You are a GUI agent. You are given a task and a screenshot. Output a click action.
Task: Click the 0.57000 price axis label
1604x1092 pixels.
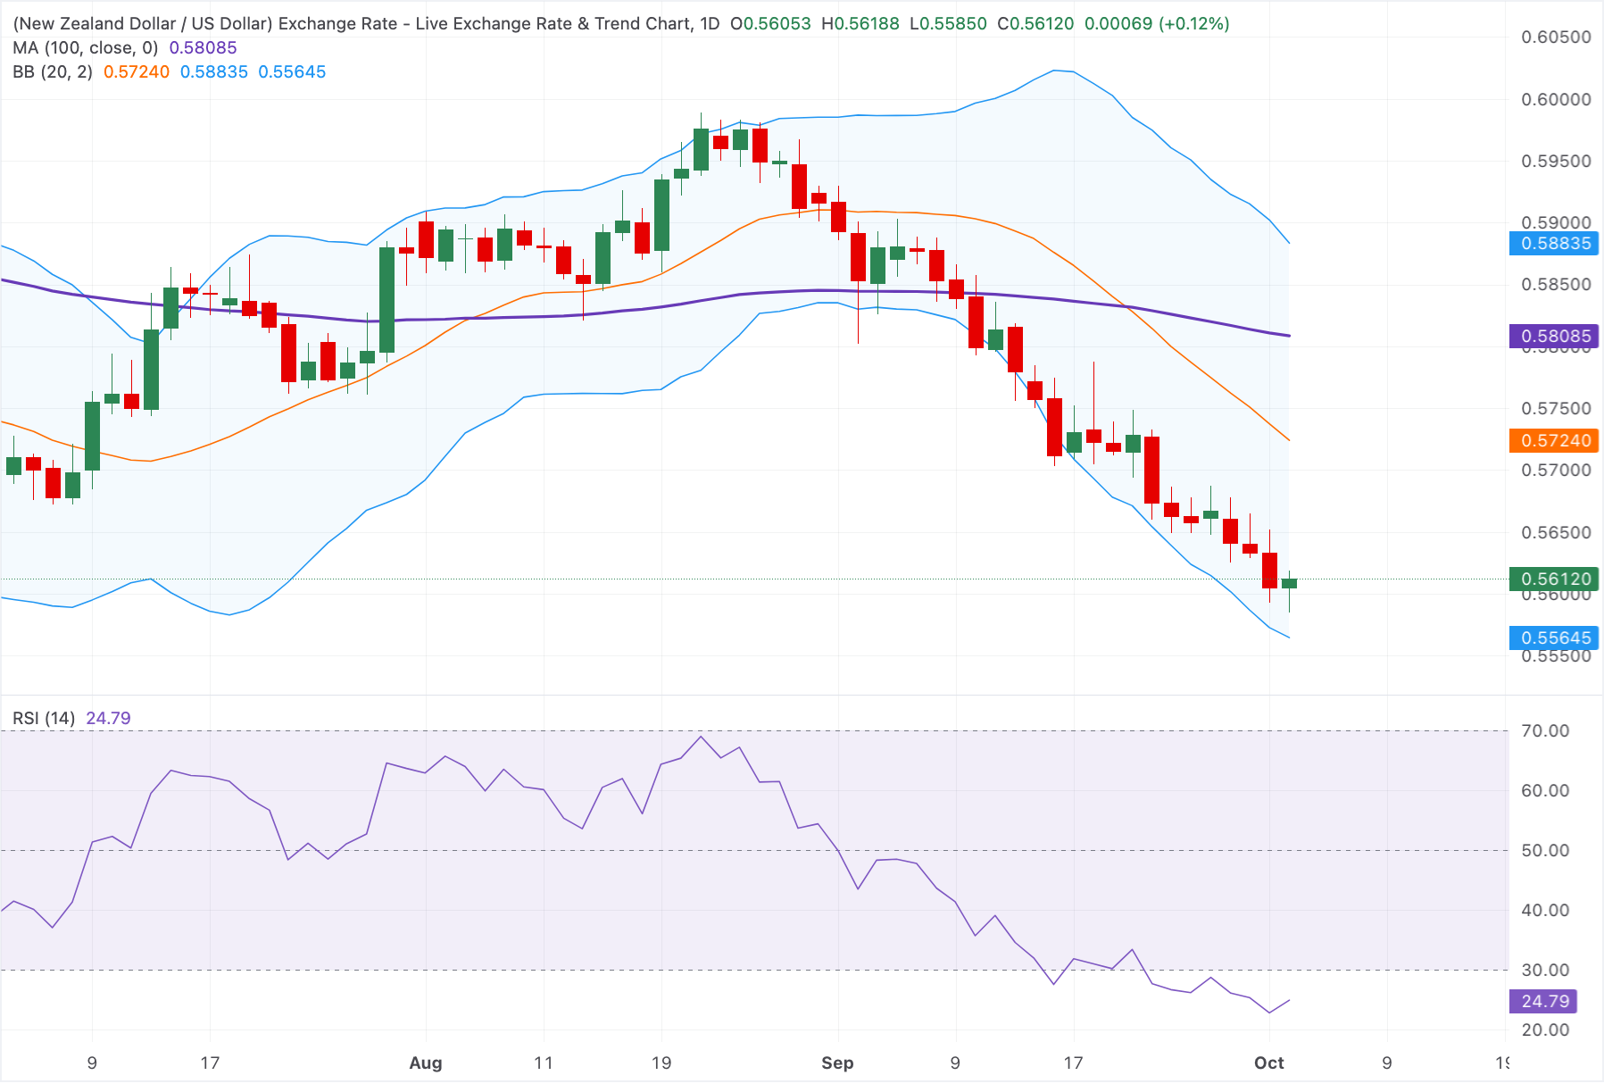coord(1556,470)
